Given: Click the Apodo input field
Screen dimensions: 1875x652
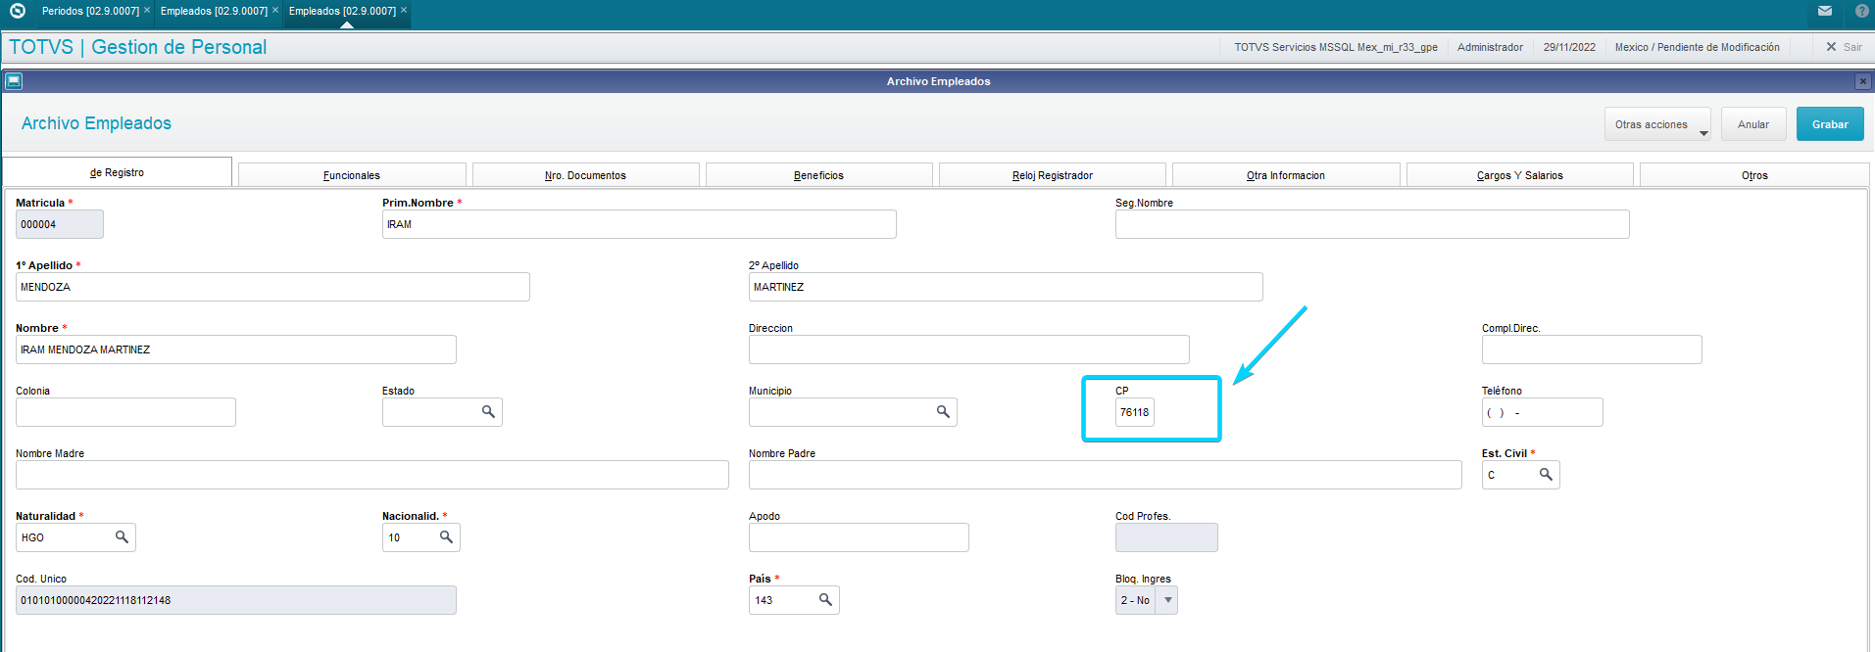Looking at the screenshot, I should (x=859, y=537).
